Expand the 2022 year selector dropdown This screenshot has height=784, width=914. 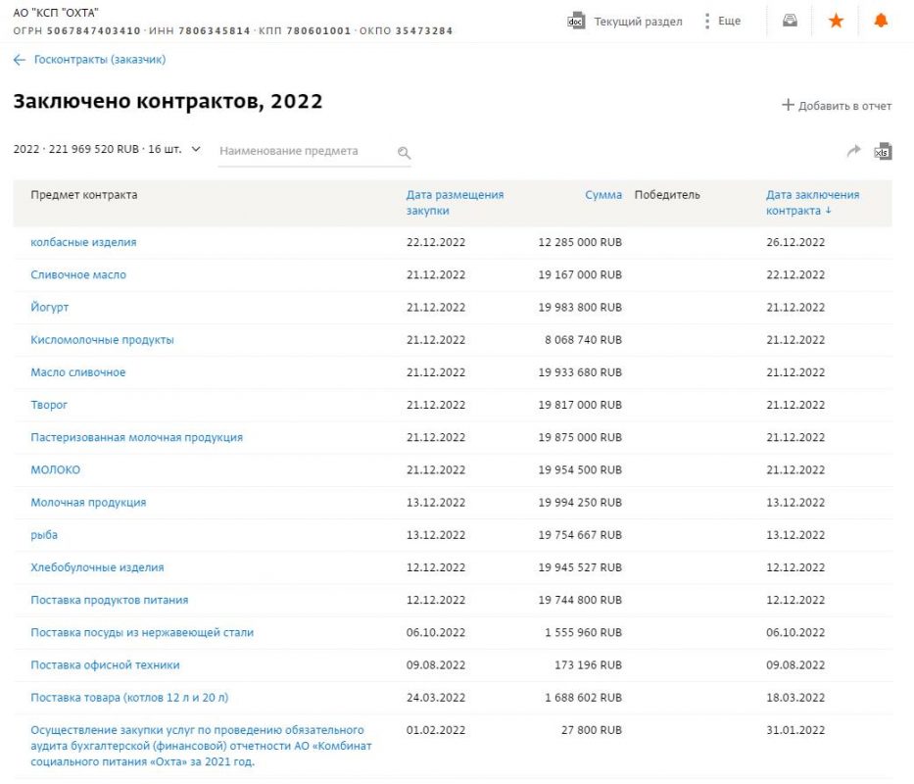[x=196, y=150]
